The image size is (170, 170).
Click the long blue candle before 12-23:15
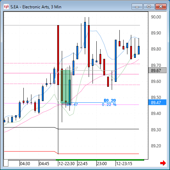[116, 61]
